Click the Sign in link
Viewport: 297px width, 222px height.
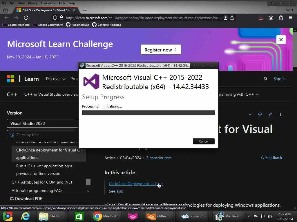(279, 79)
